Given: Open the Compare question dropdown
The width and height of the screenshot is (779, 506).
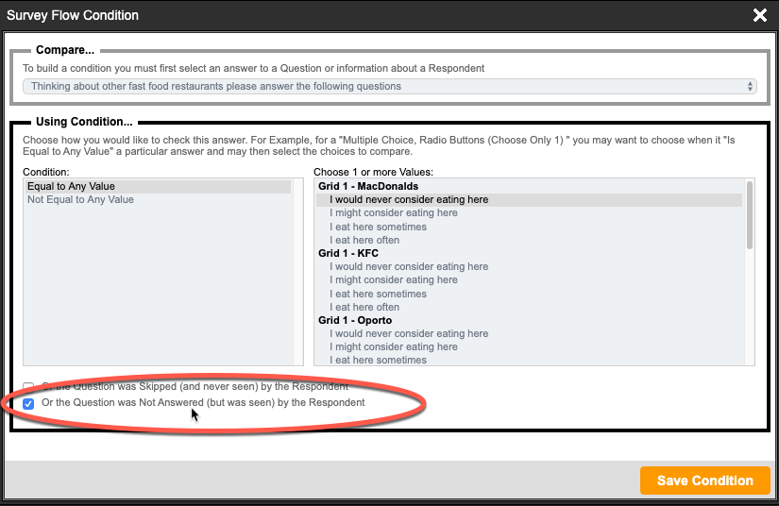Looking at the screenshot, I should [x=389, y=86].
